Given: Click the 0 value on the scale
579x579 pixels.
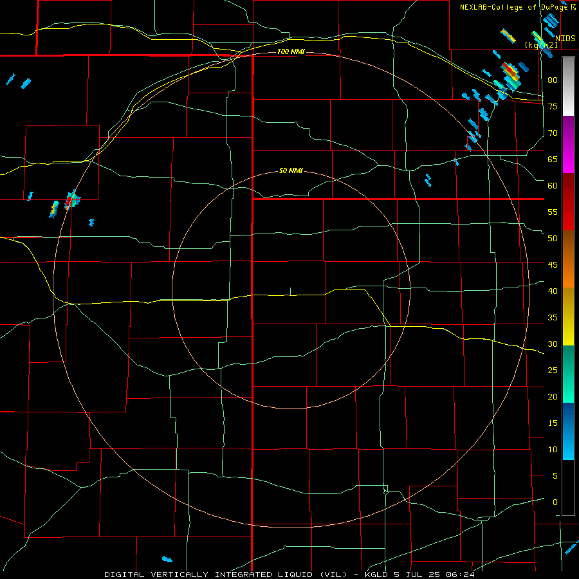Looking at the screenshot, I should pos(555,502).
